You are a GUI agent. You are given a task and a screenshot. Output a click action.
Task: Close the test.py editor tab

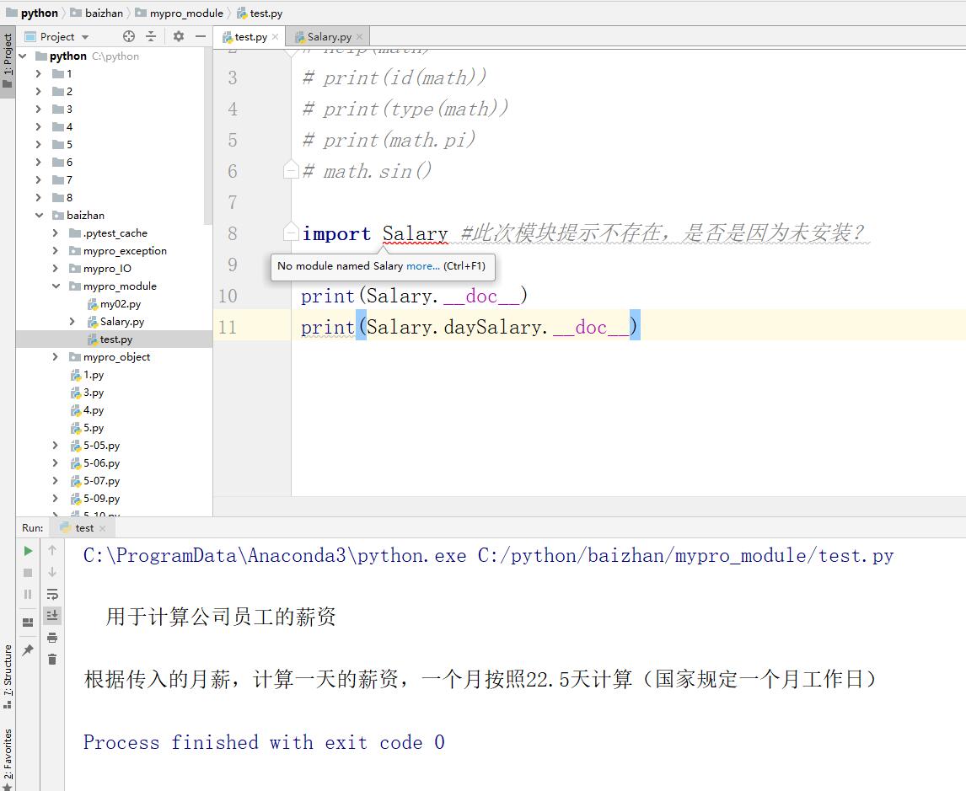click(276, 37)
